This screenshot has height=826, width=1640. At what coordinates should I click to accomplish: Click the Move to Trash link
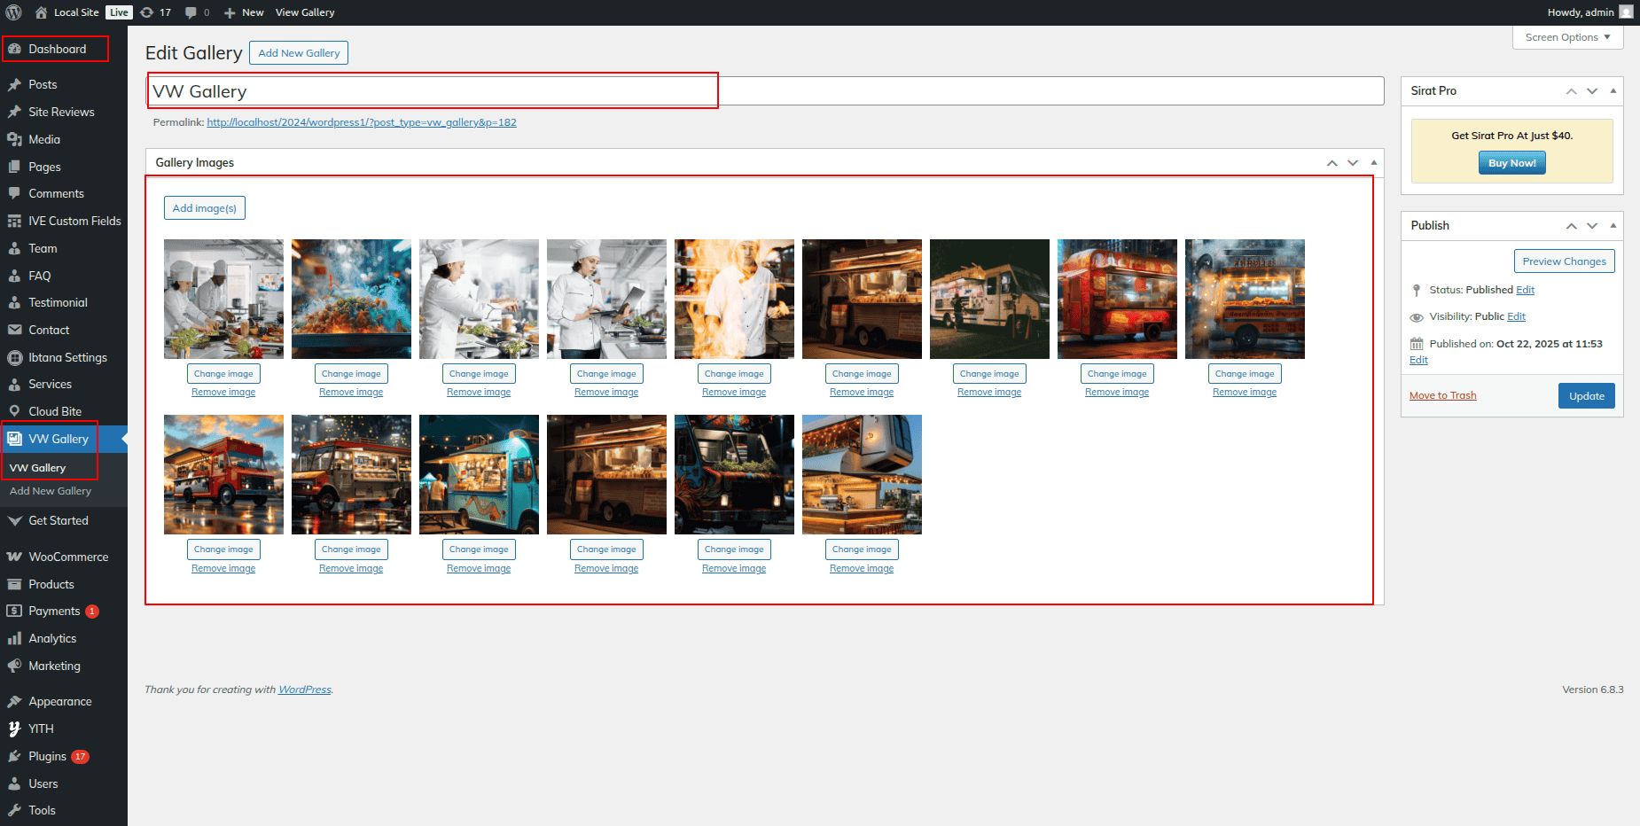[1442, 395]
